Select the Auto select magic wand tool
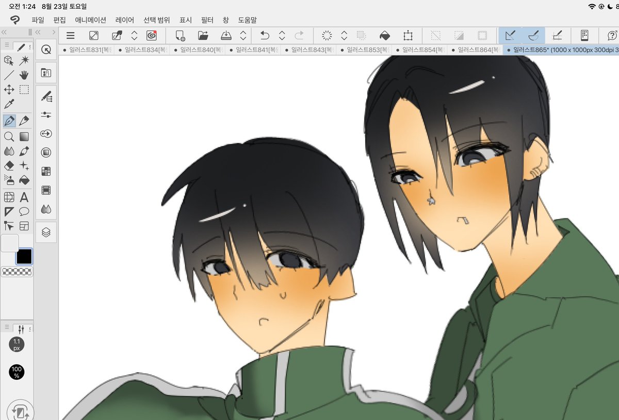619x420 pixels. pos(24,61)
